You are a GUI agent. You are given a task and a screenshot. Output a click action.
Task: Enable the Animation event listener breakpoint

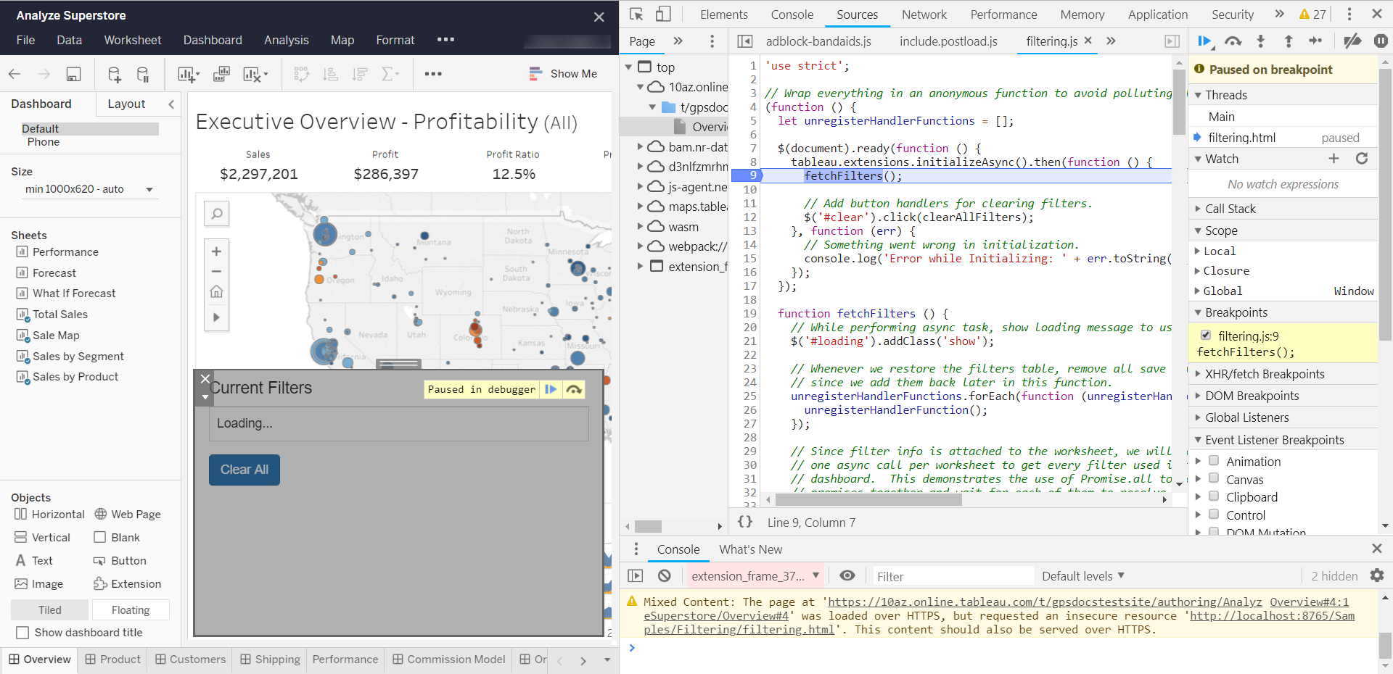[1215, 461]
